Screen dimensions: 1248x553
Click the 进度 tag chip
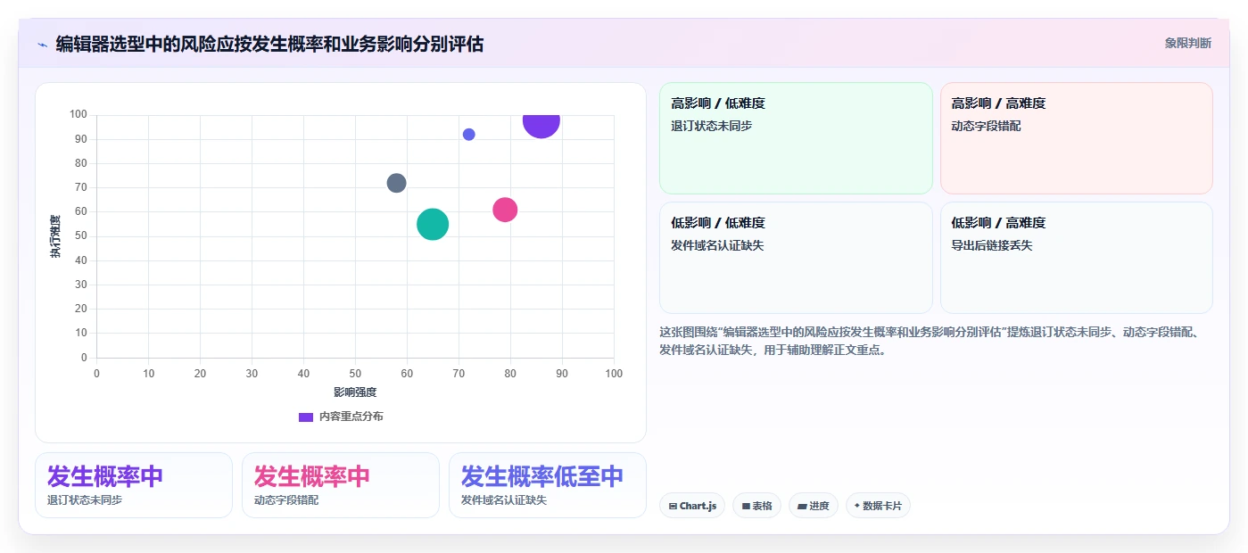pyautogui.click(x=814, y=506)
